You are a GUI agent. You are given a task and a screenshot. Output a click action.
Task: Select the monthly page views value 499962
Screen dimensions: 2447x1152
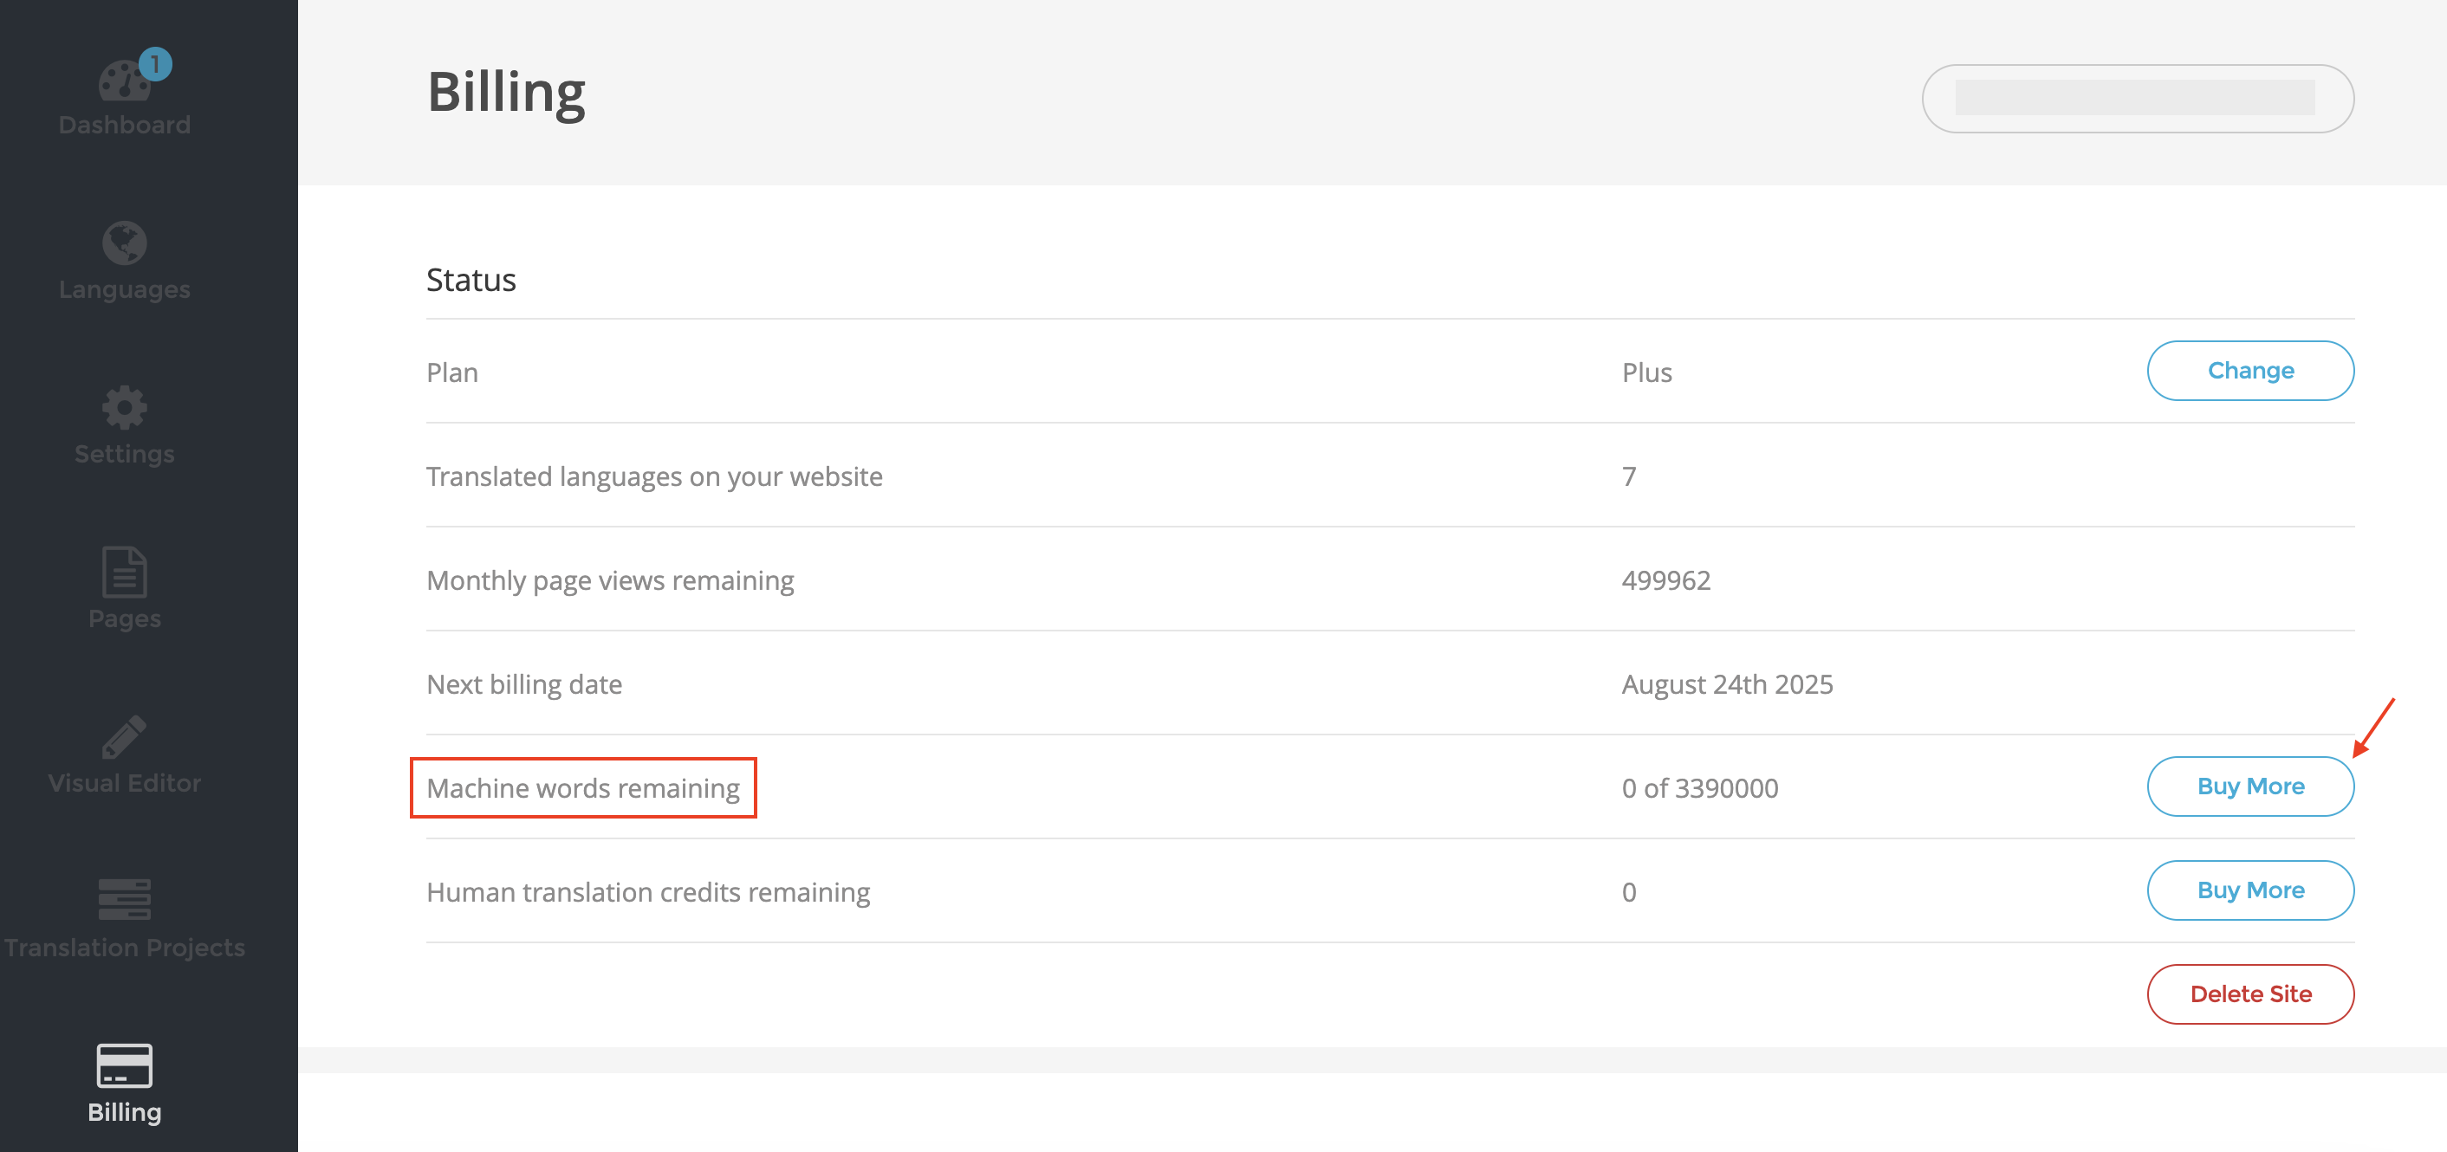pos(1666,579)
